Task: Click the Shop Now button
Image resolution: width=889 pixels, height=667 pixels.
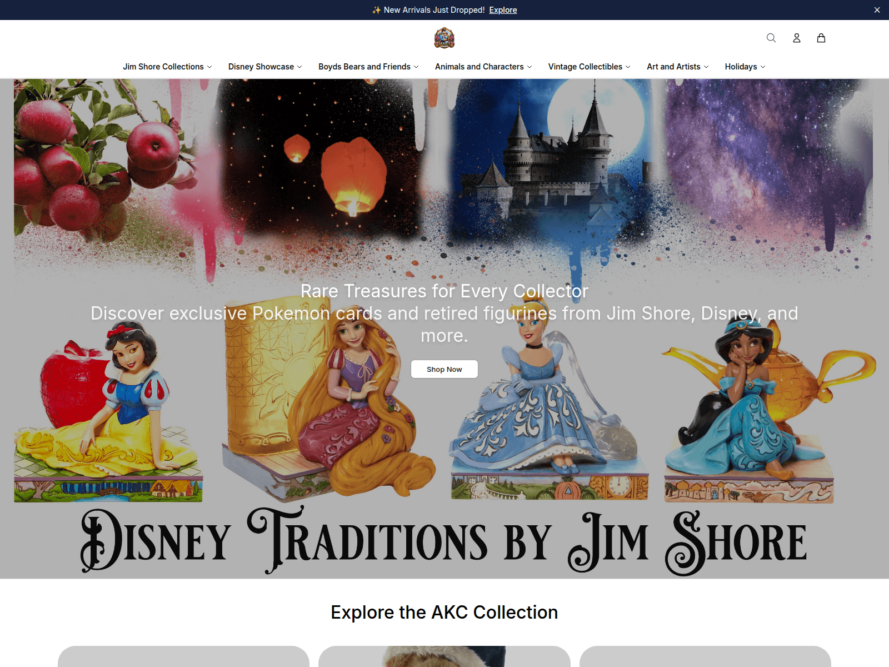Action: click(x=444, y=369)
